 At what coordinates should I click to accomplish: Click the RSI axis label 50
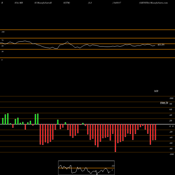point(2,46)
